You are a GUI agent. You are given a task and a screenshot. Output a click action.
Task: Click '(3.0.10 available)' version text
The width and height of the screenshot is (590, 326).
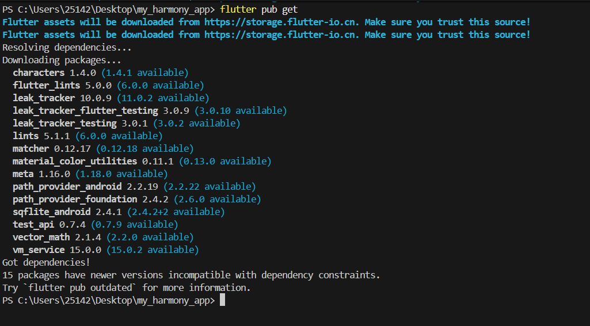[x=241, y=111]
